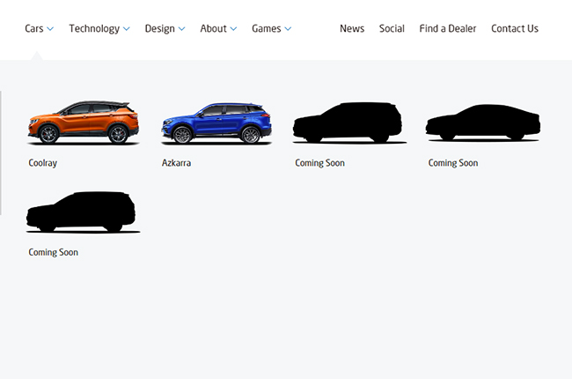572x379 pixels.
Task: Open the About menu
Action: [x=214, y=28]
